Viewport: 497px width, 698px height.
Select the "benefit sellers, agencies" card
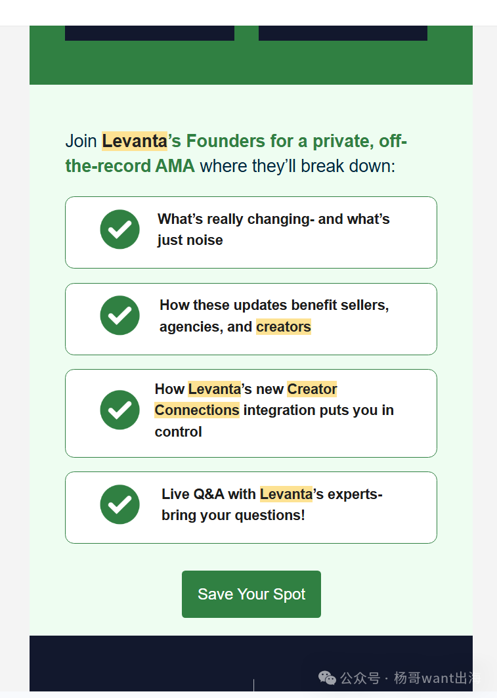click(x=251, y=319)
